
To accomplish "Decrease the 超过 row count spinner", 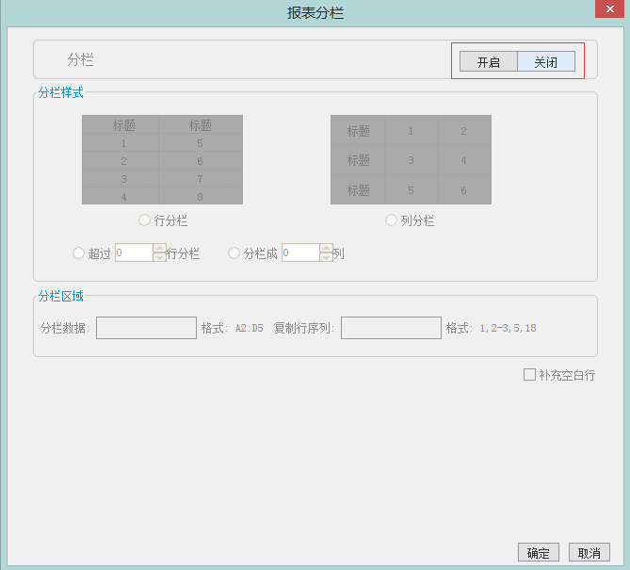I will pyautogui.click(x=159, y=257).
